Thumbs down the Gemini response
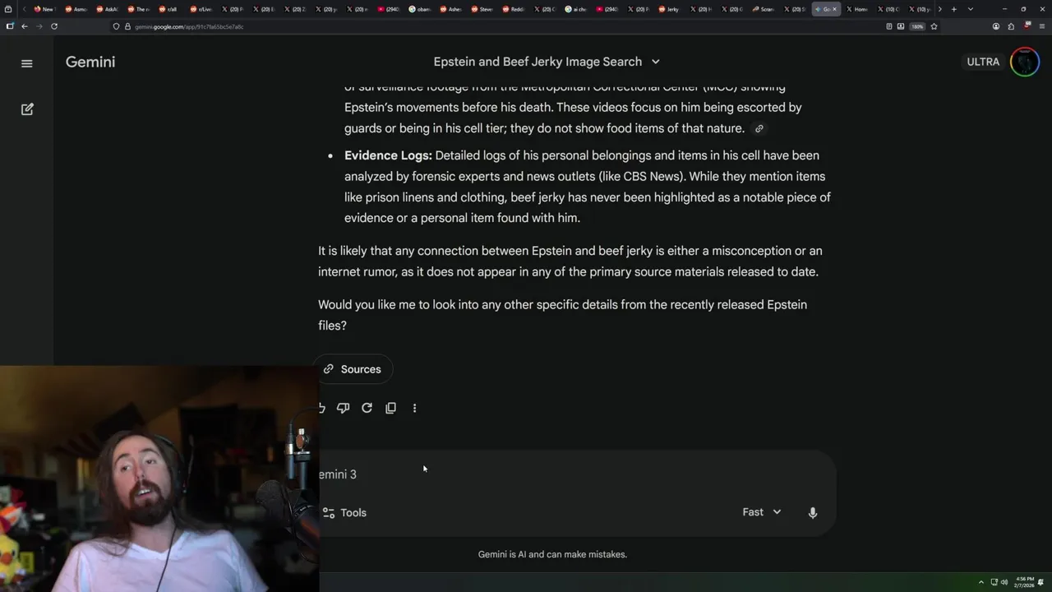The height and width of the screenshot is (592, 1052). click(x=344, y=408)
